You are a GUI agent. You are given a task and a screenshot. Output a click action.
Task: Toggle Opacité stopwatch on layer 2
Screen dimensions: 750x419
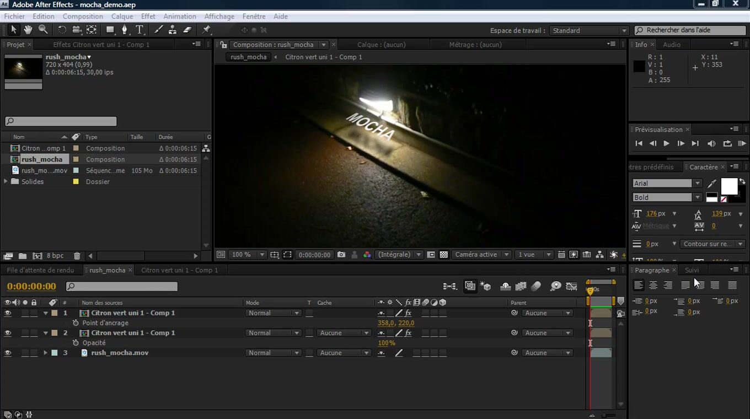coord(76,343)
